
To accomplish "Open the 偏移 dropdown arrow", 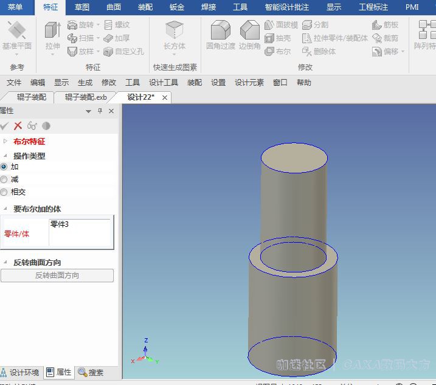I will pyautogui.click(x=403, y=52).
